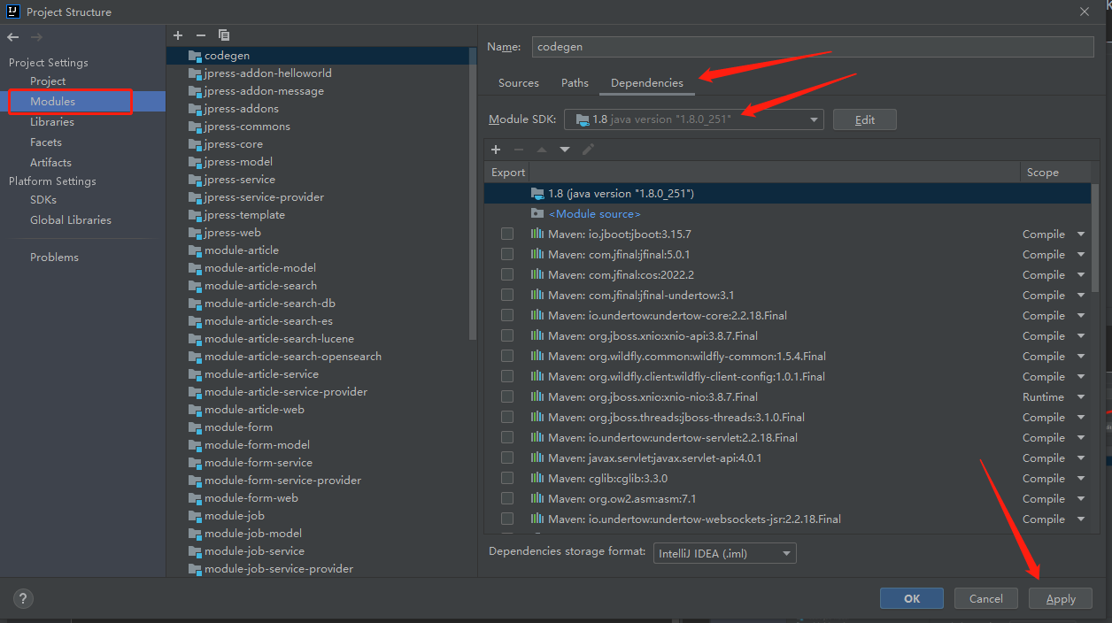Image resolution: width=1112 pixels, height=623 pixels.
Task: Click the forward navigation arrow
Action: pyautogui.click(x=36, y=37)
